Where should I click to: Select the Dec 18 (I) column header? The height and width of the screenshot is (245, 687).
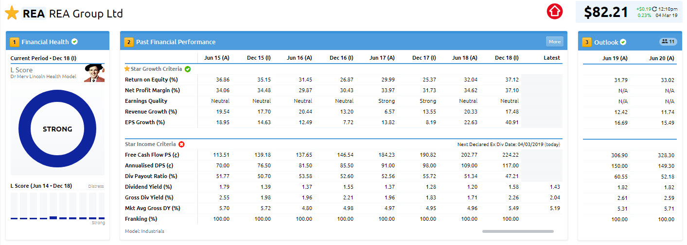(506, 58)
